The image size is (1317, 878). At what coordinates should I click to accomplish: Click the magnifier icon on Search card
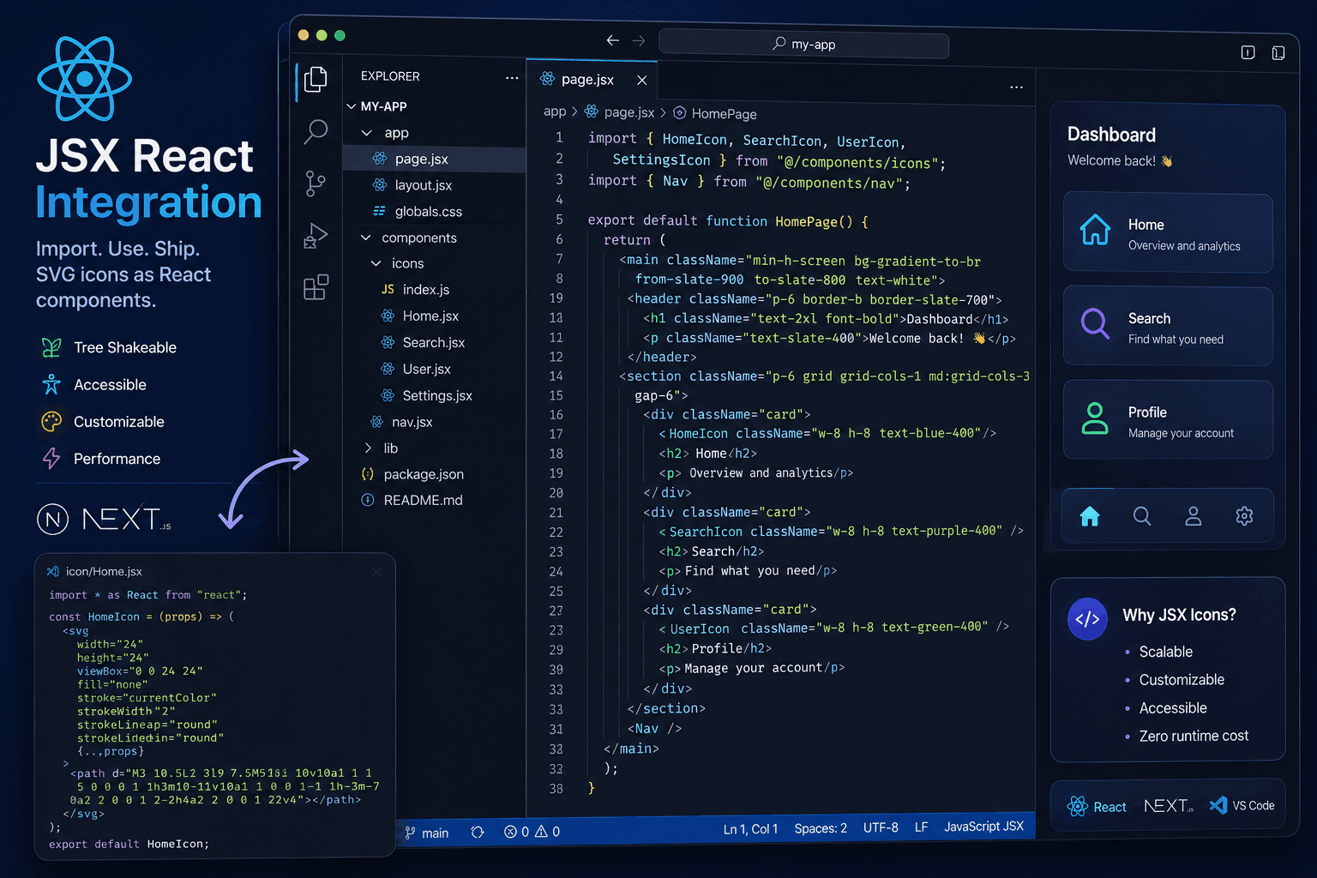tap(1095, 323)
